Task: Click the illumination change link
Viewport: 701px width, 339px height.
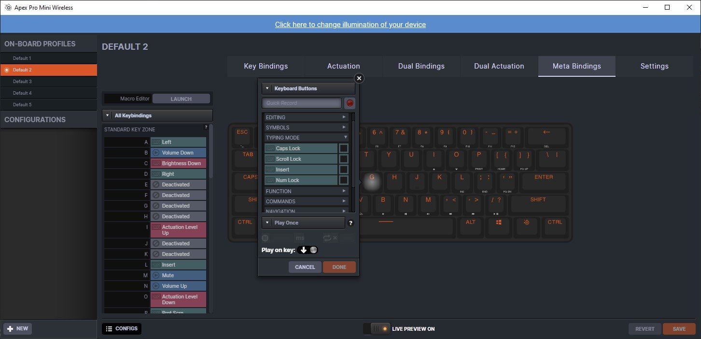Action: pos(350,25)
